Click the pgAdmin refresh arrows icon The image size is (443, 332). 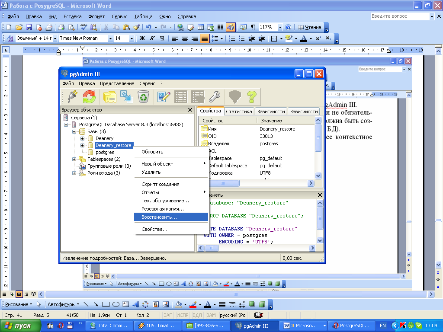tap(89, 96)
